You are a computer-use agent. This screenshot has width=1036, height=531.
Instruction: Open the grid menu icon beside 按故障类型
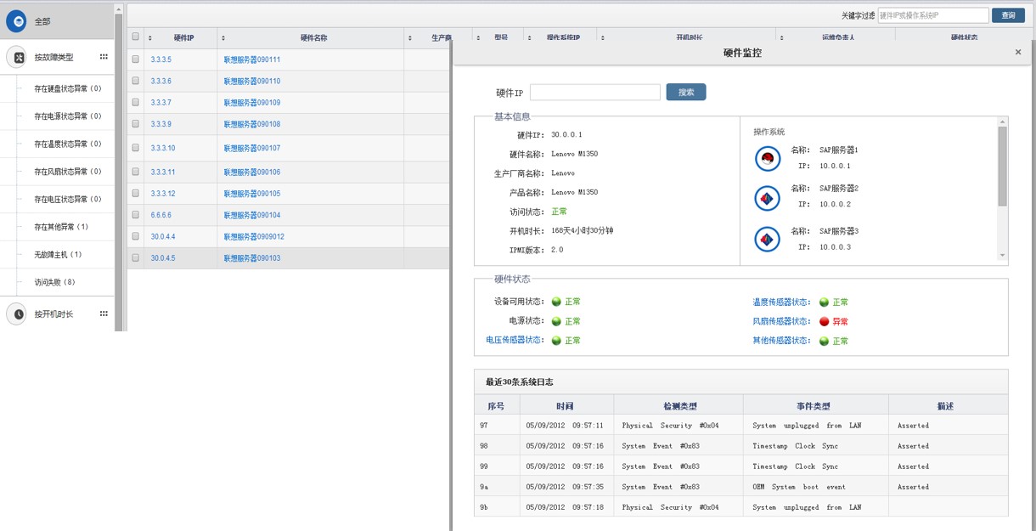104,55
